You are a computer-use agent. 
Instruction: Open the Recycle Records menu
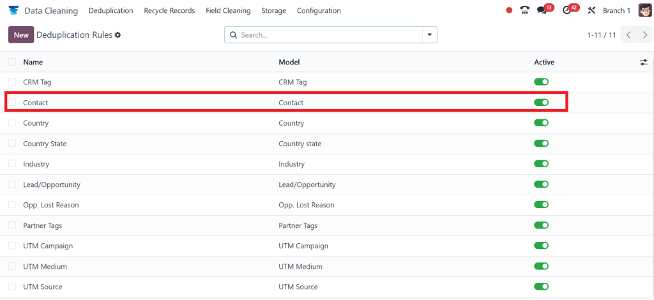(169, 10)
